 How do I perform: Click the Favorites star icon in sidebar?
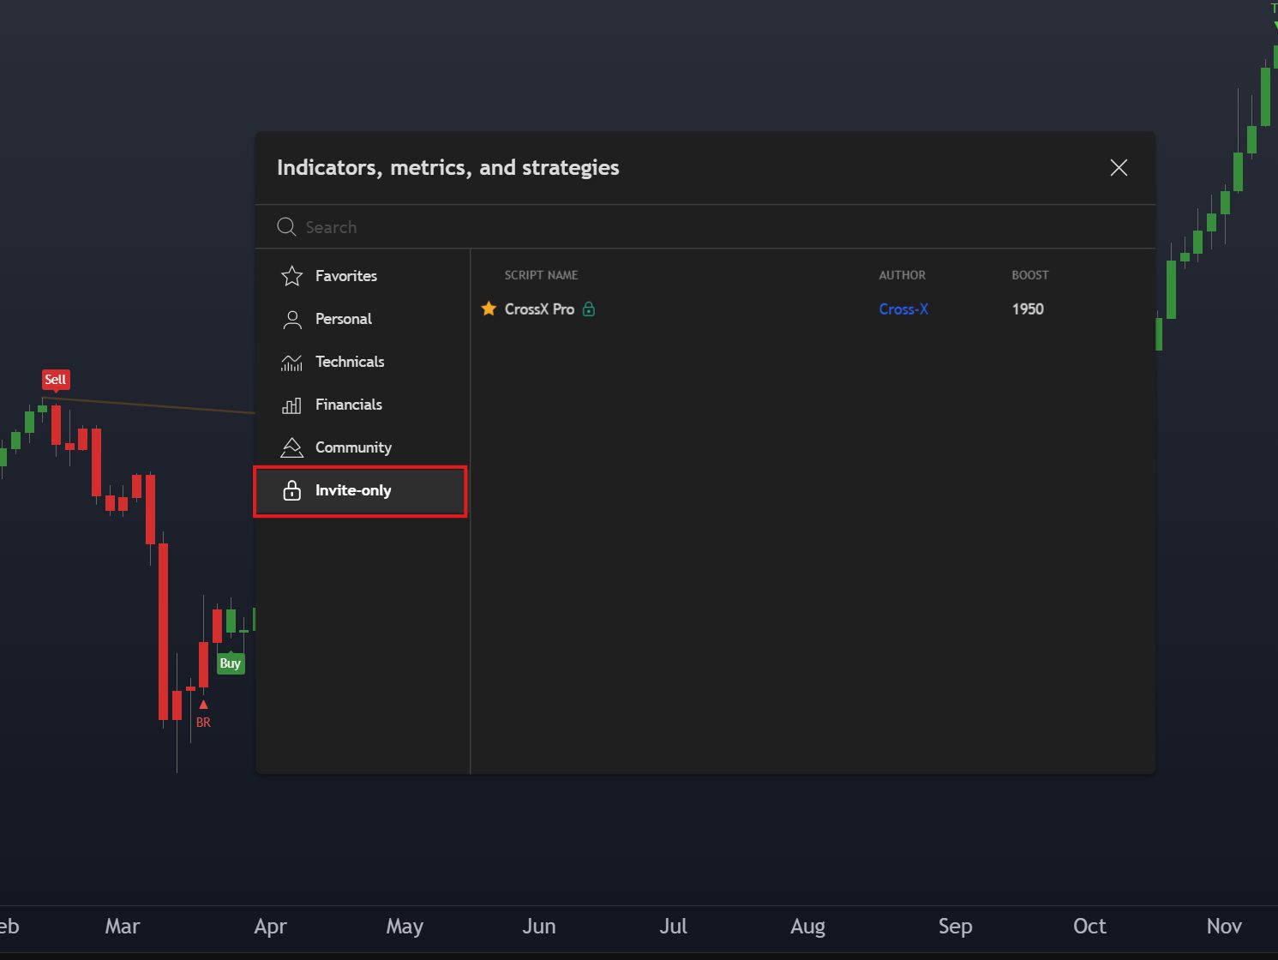click(x=292, y=276)
